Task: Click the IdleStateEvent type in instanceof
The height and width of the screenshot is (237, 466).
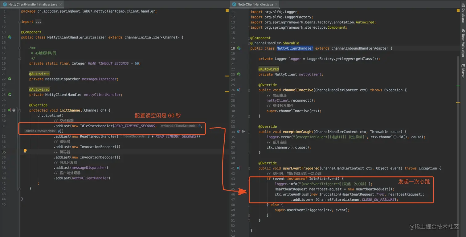Action: click(323, 179)
